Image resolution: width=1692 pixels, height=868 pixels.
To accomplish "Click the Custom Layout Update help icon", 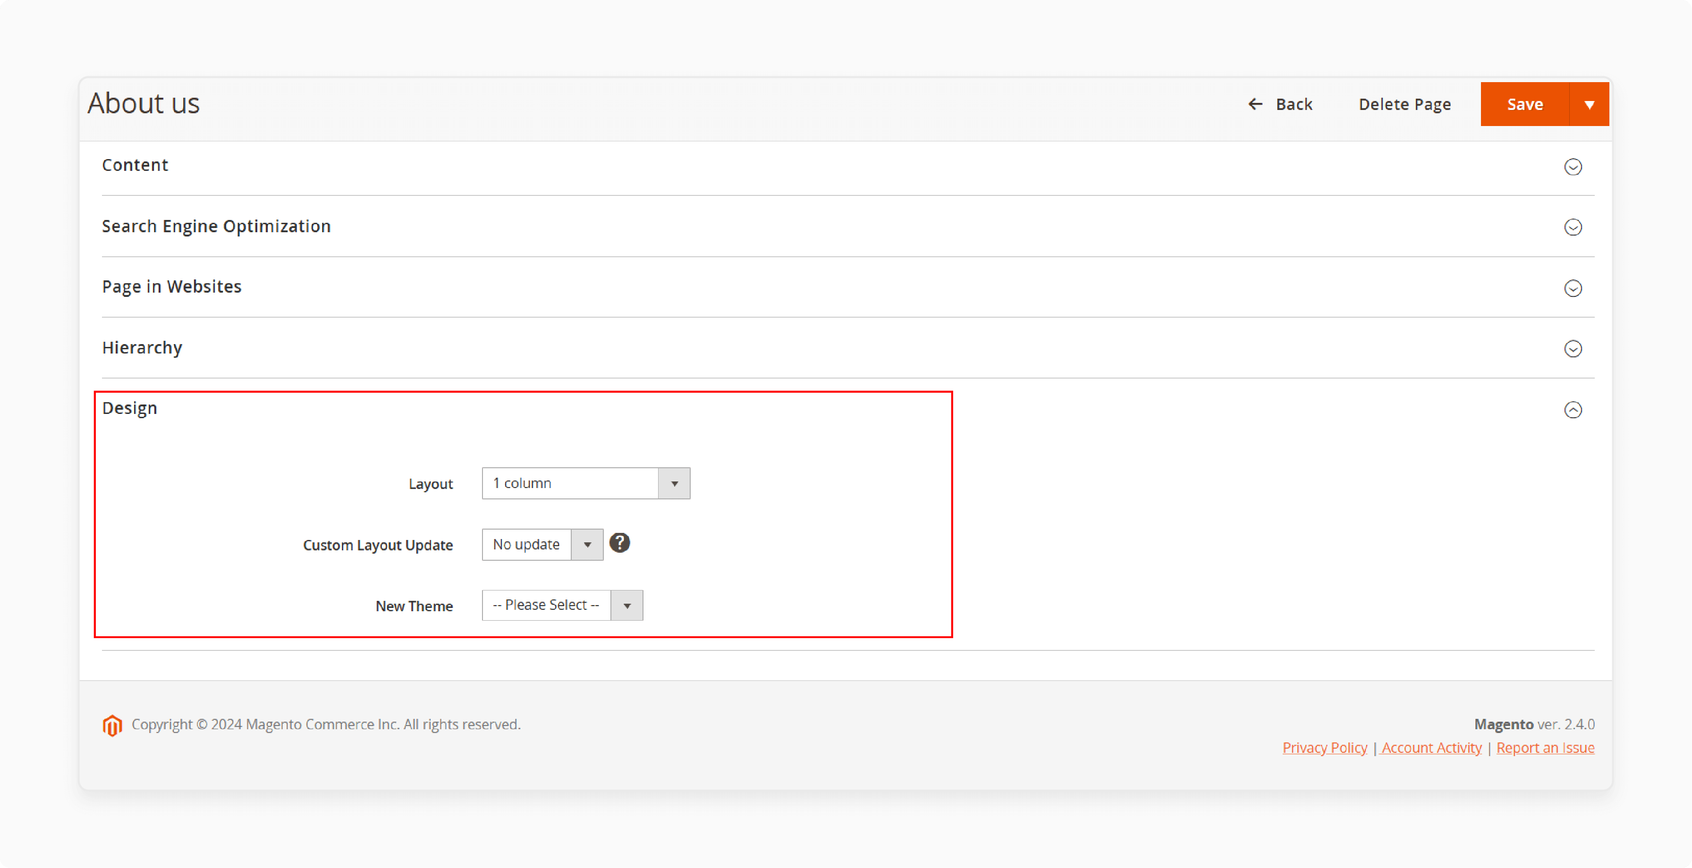I will pos(619,543).
